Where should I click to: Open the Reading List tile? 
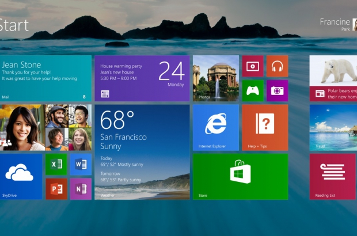click(x=333, y=176)
